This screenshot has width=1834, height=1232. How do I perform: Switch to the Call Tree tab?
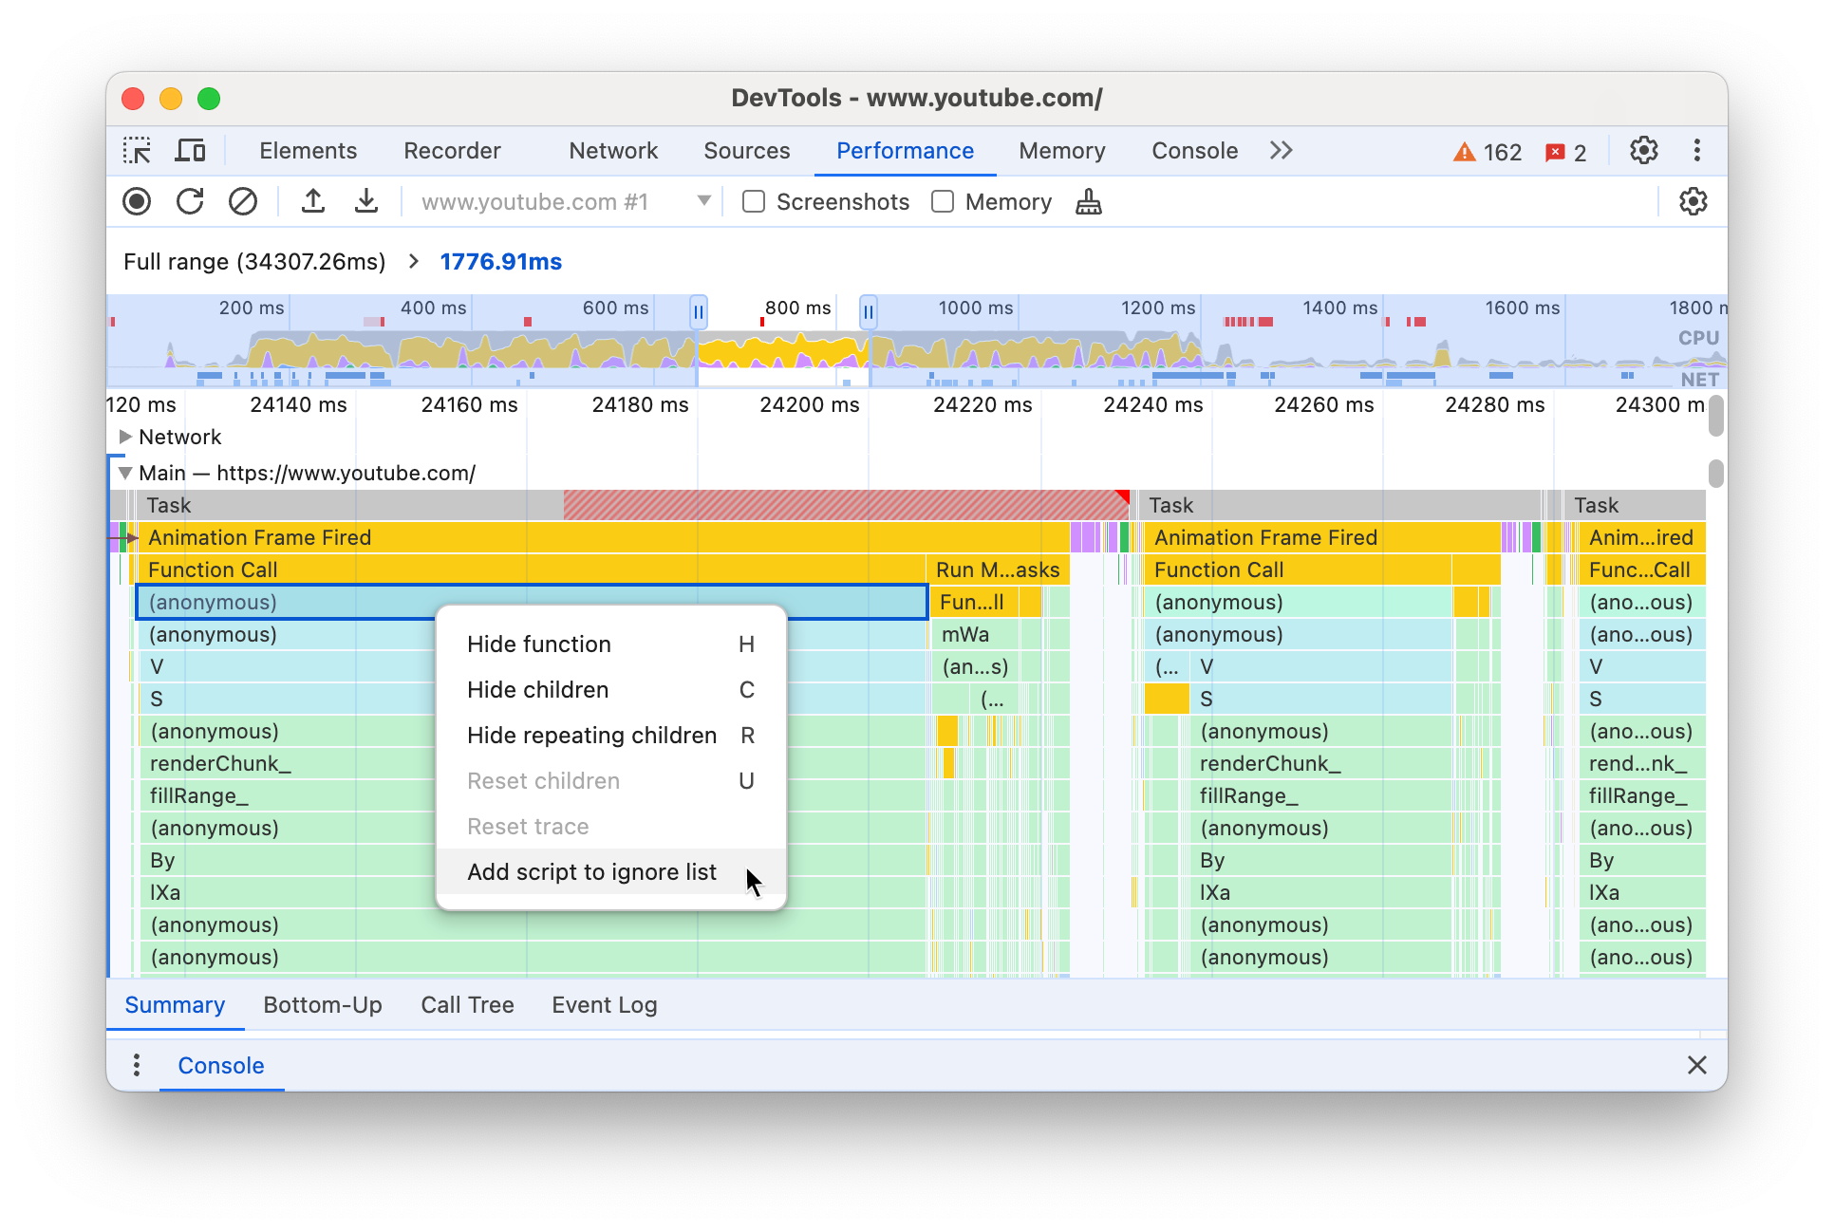click(x=469, y=1004)
